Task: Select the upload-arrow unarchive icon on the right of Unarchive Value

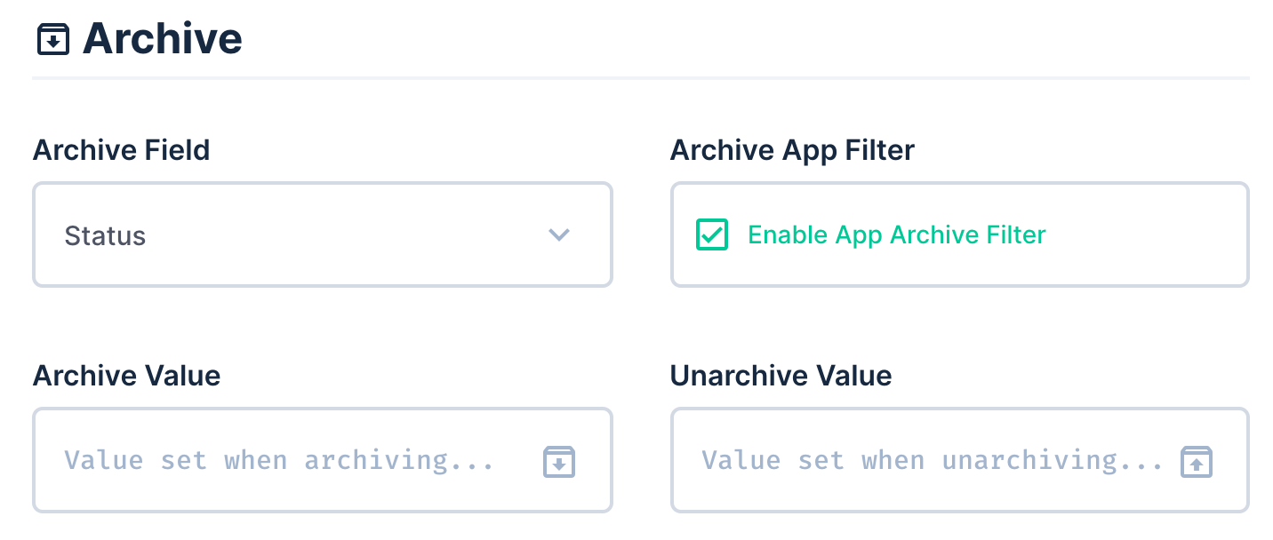Action: coord(1196,460)
